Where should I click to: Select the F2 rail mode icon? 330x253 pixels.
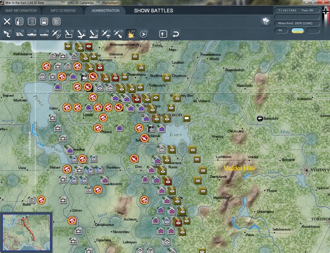[x=20, y=34]
